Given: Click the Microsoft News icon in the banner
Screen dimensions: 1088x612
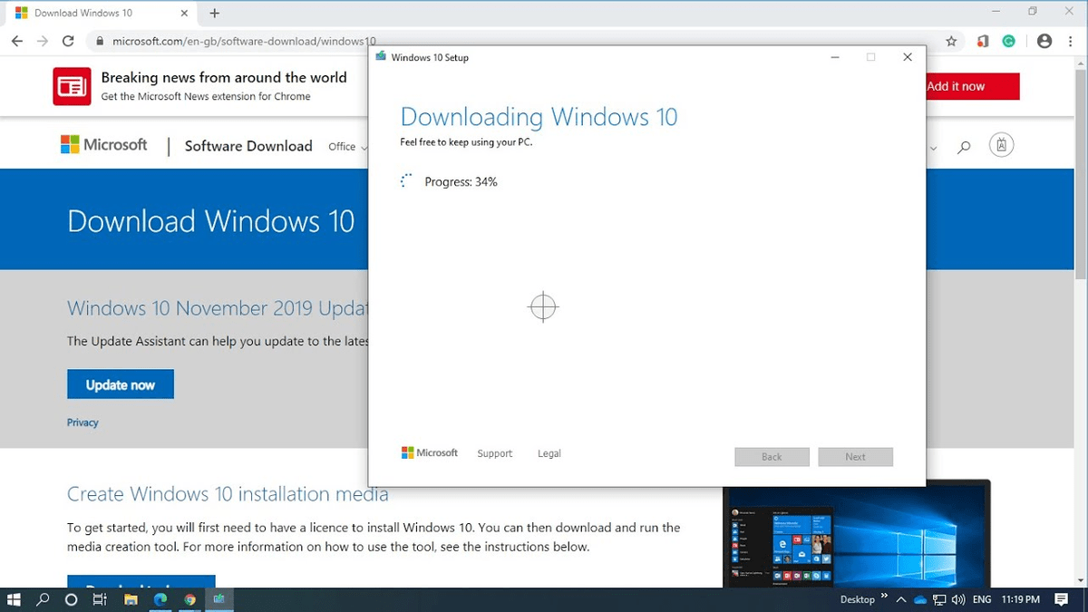Looking at the screenshot, I should [x=72, y=86].
